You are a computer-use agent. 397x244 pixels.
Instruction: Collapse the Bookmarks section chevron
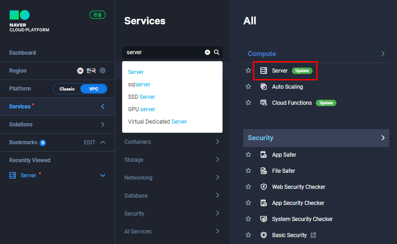pyautogui.click(x=103, y=142)
